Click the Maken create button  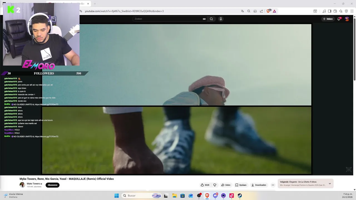328,19
